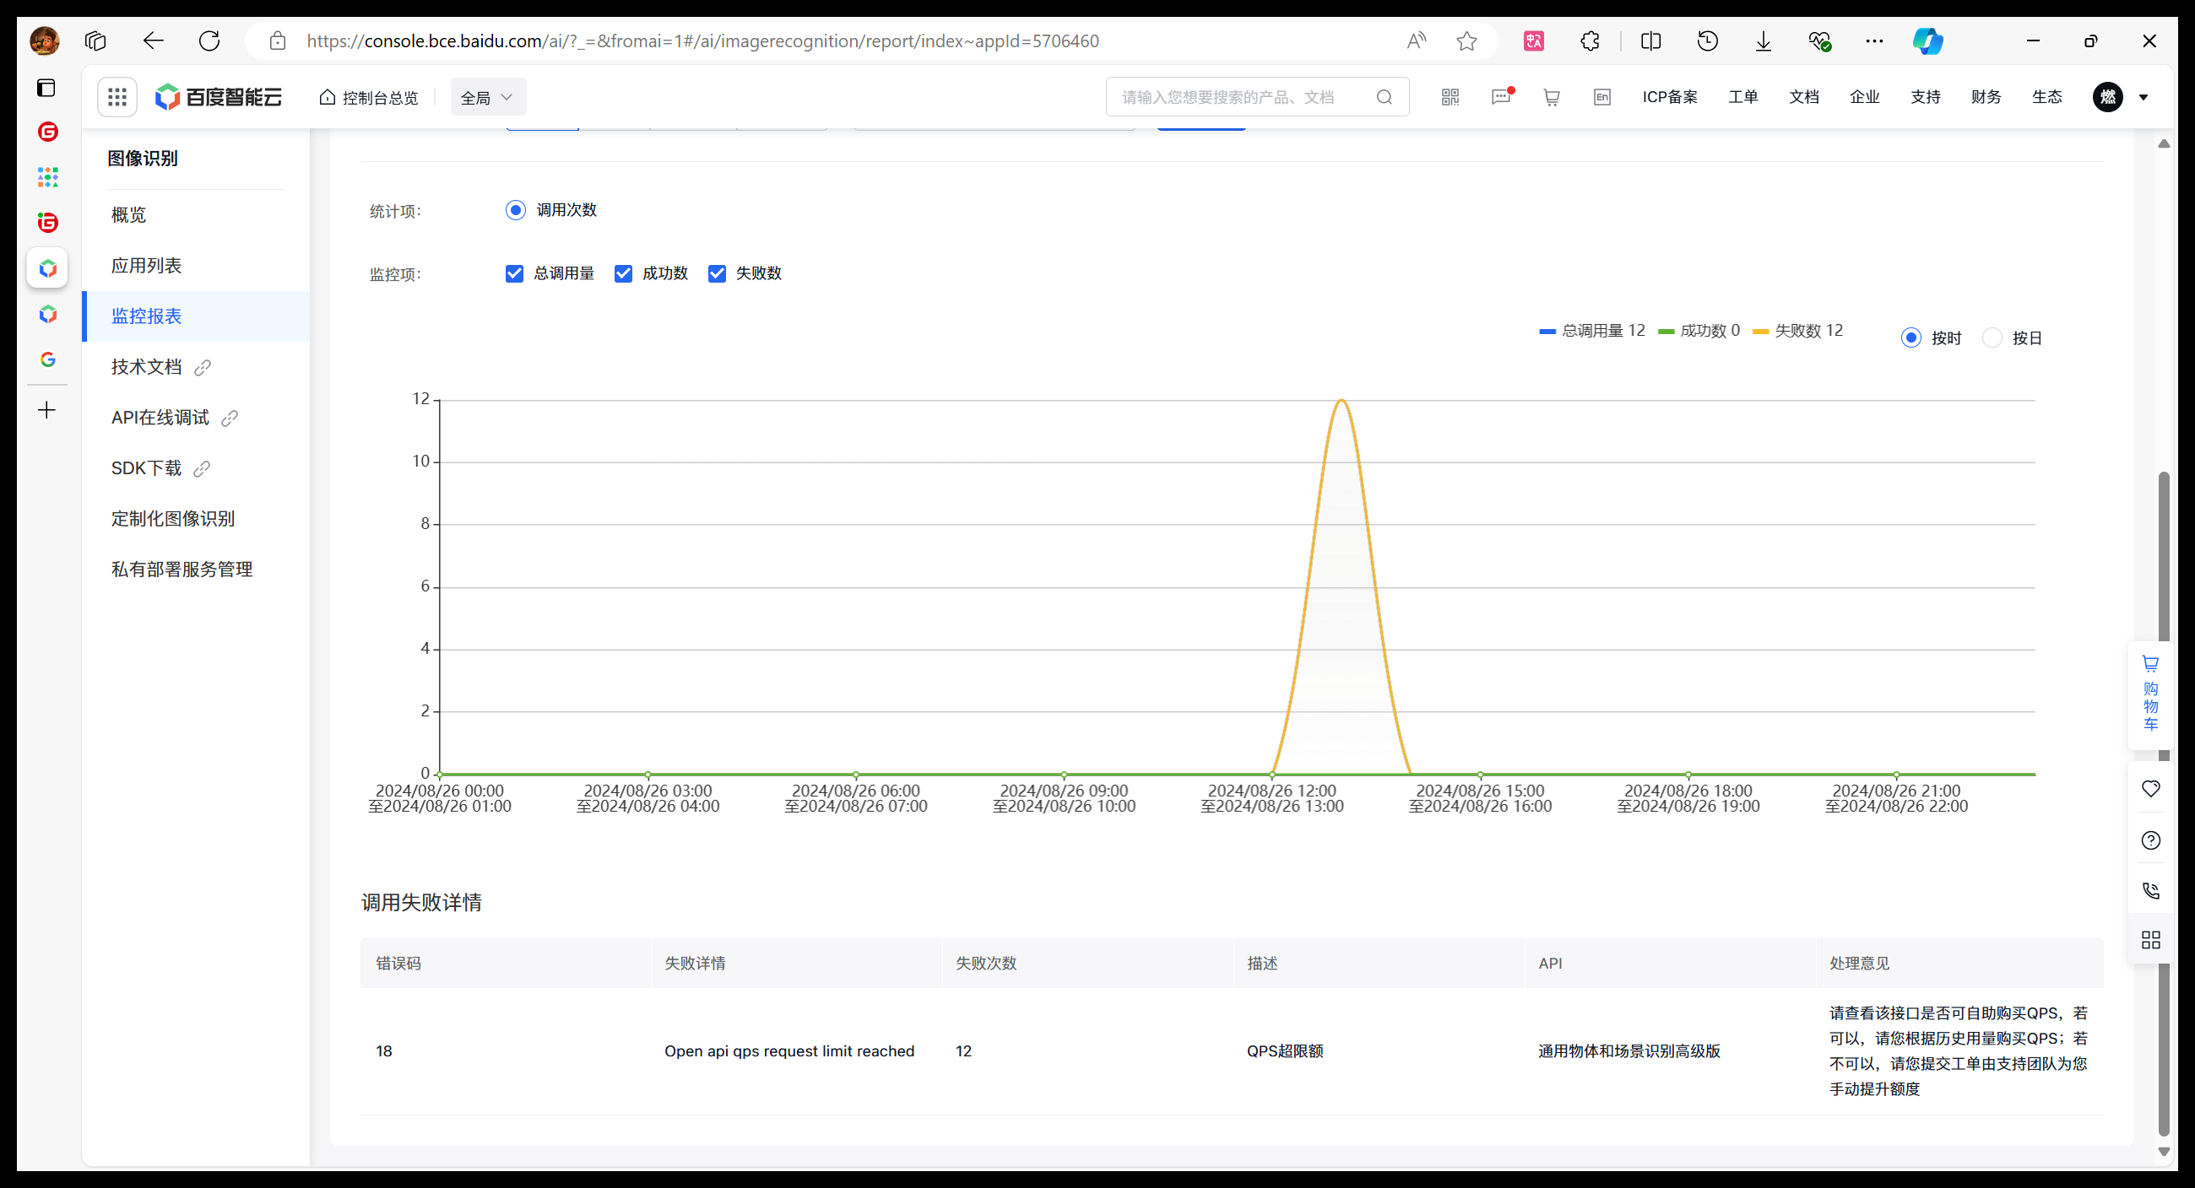Click the page scrollbar down arrow
Screen dimensions: 2195x1188
click(x=2164, y=1152)
